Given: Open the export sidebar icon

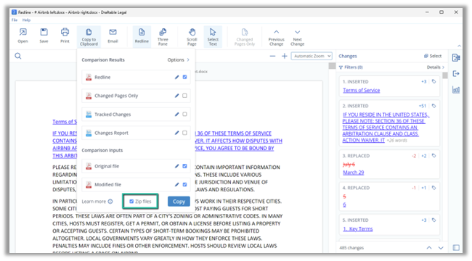Looking at the screenshot, I should click(456, 73).
